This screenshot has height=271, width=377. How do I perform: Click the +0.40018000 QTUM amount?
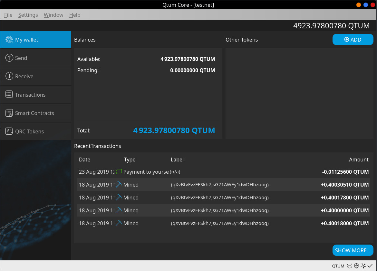pyautogui.click(x=345, y=223)
